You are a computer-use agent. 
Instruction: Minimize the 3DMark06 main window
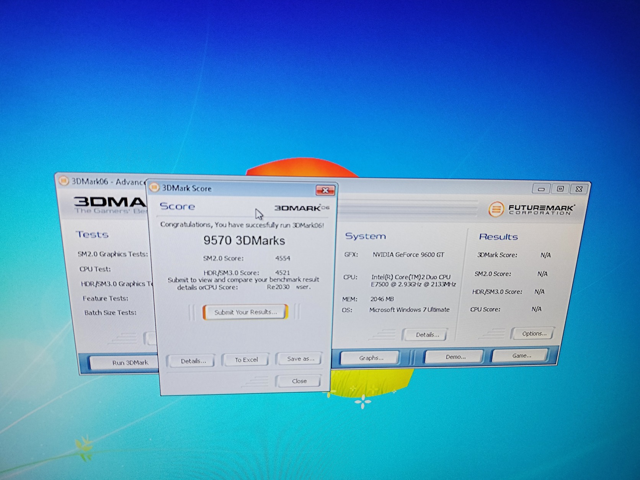click(541, 189)
